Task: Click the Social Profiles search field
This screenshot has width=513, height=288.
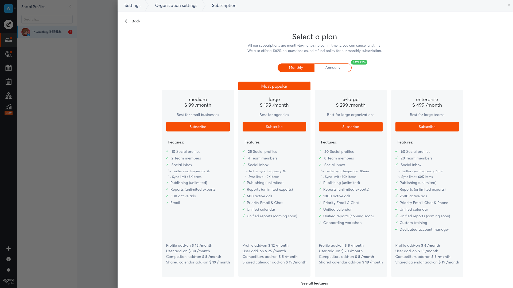Action: [47, 19]
